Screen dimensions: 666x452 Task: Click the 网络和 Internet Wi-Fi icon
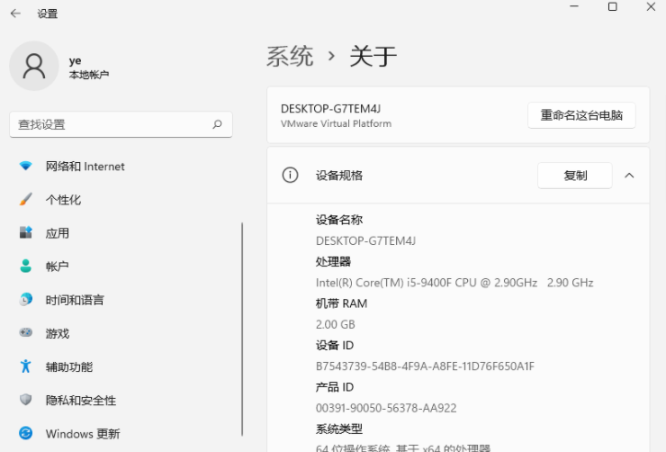pos(26,167)
